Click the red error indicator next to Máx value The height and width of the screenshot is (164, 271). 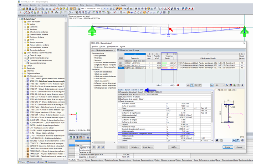[x=178, y=85]
